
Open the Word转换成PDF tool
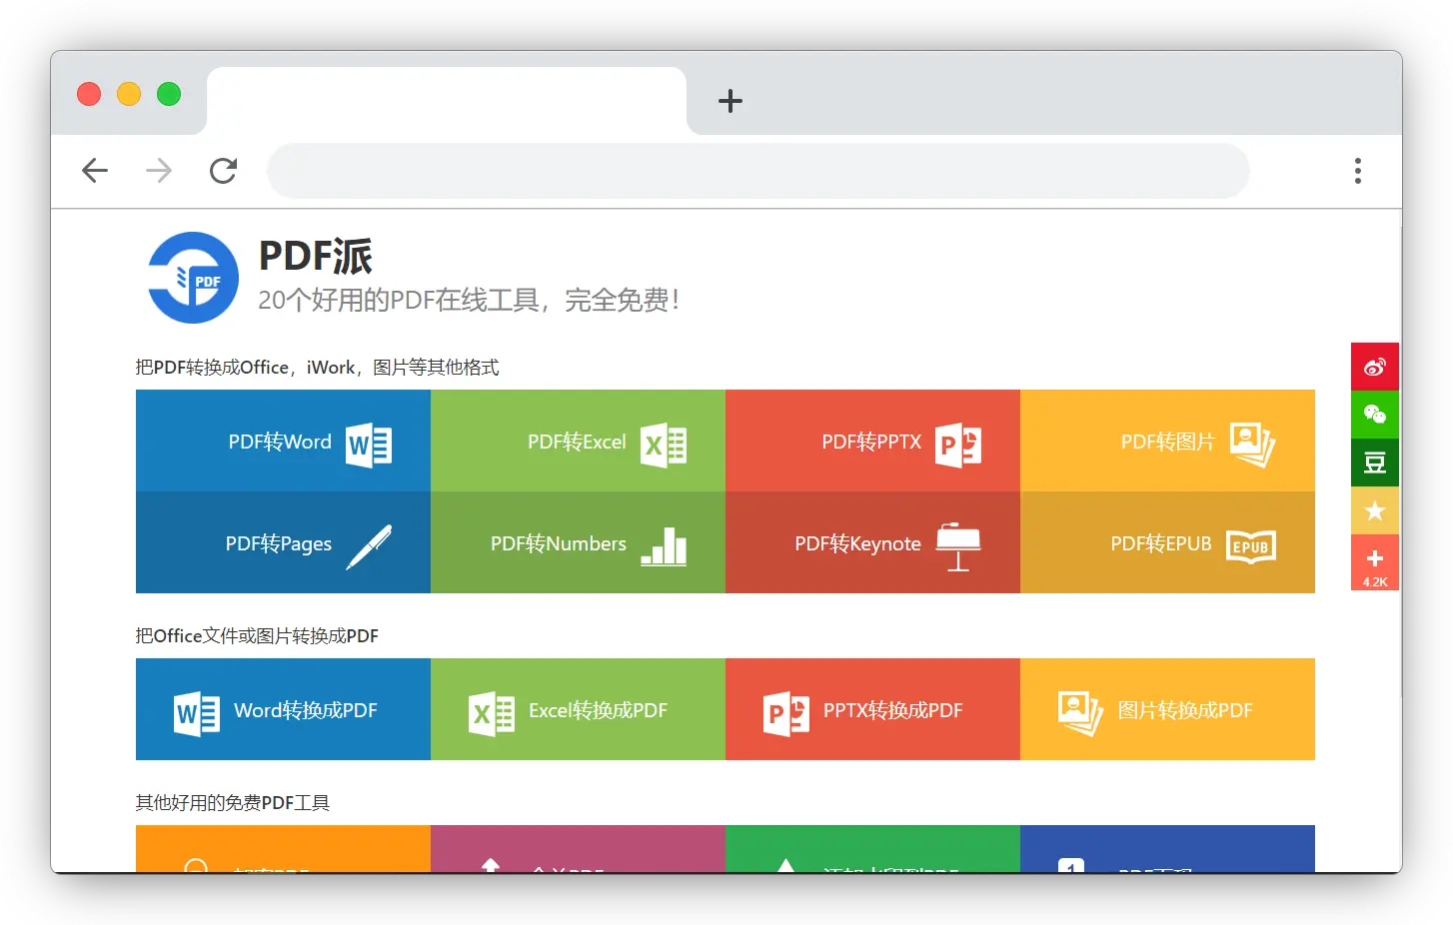tap(283, 709)
